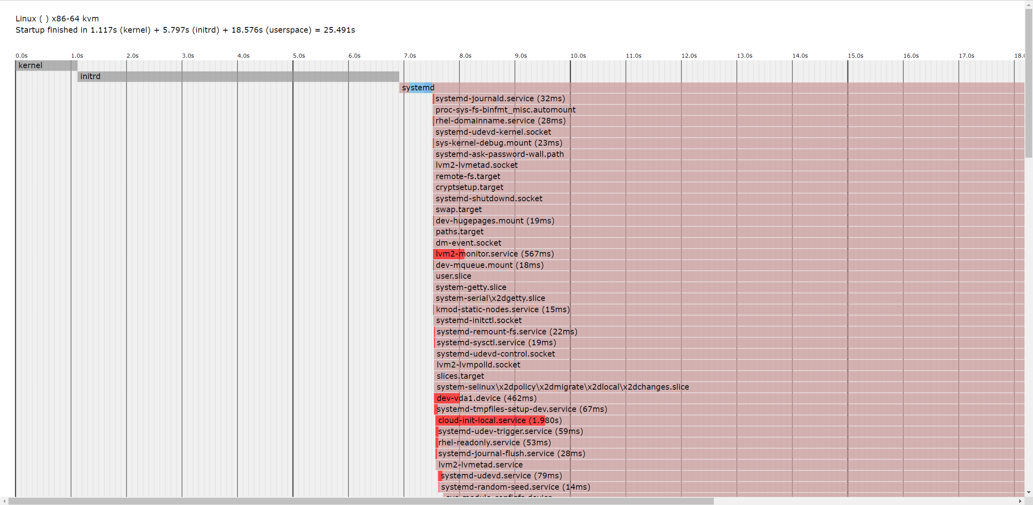Click systemd-journald.service (32ms) label
Screen dimensions: 1033x505
click(500, 99)
